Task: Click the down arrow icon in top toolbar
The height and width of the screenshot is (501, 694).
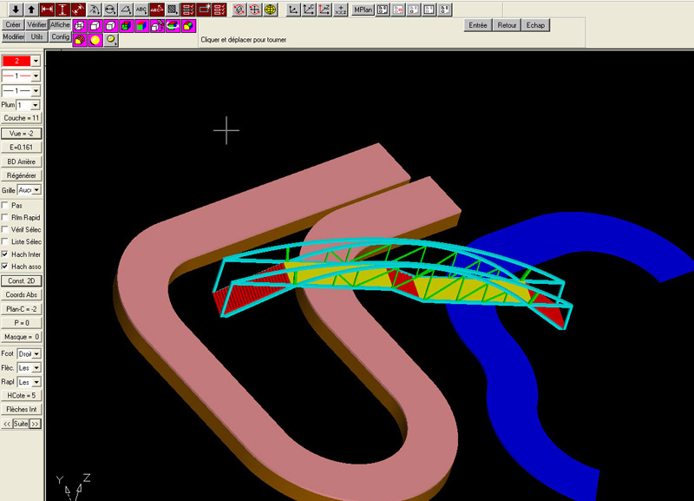Action: (16, 10)
